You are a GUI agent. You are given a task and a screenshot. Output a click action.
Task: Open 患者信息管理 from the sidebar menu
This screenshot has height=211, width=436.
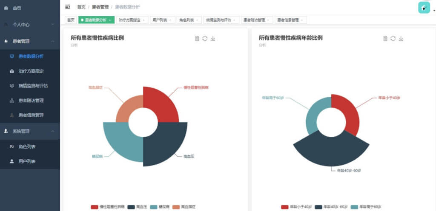(x=30, y=115)
